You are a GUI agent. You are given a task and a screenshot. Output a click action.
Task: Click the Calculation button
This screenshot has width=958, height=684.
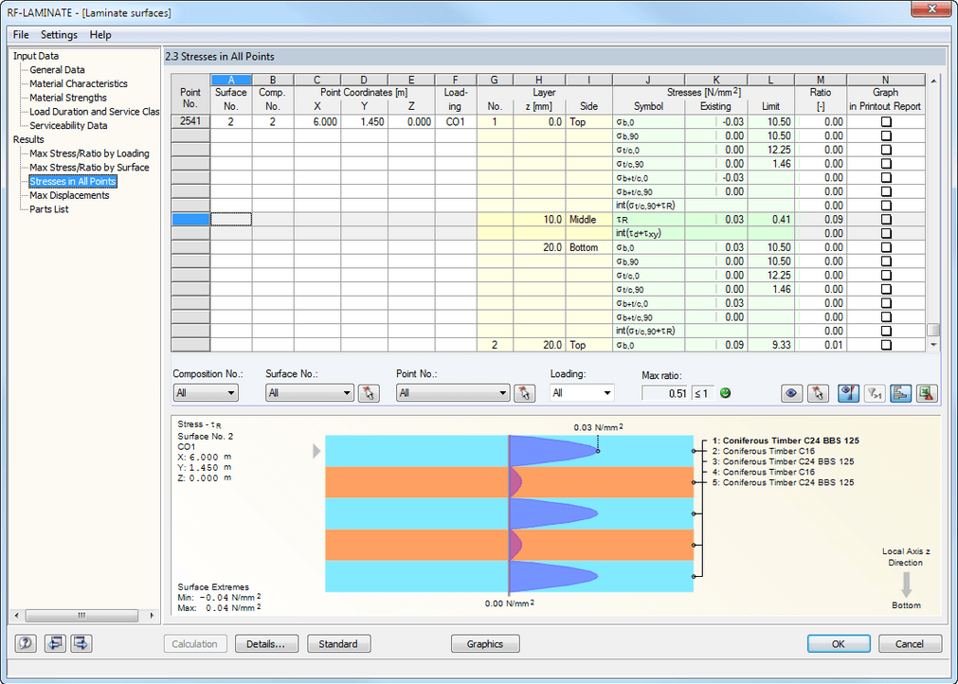195,643
